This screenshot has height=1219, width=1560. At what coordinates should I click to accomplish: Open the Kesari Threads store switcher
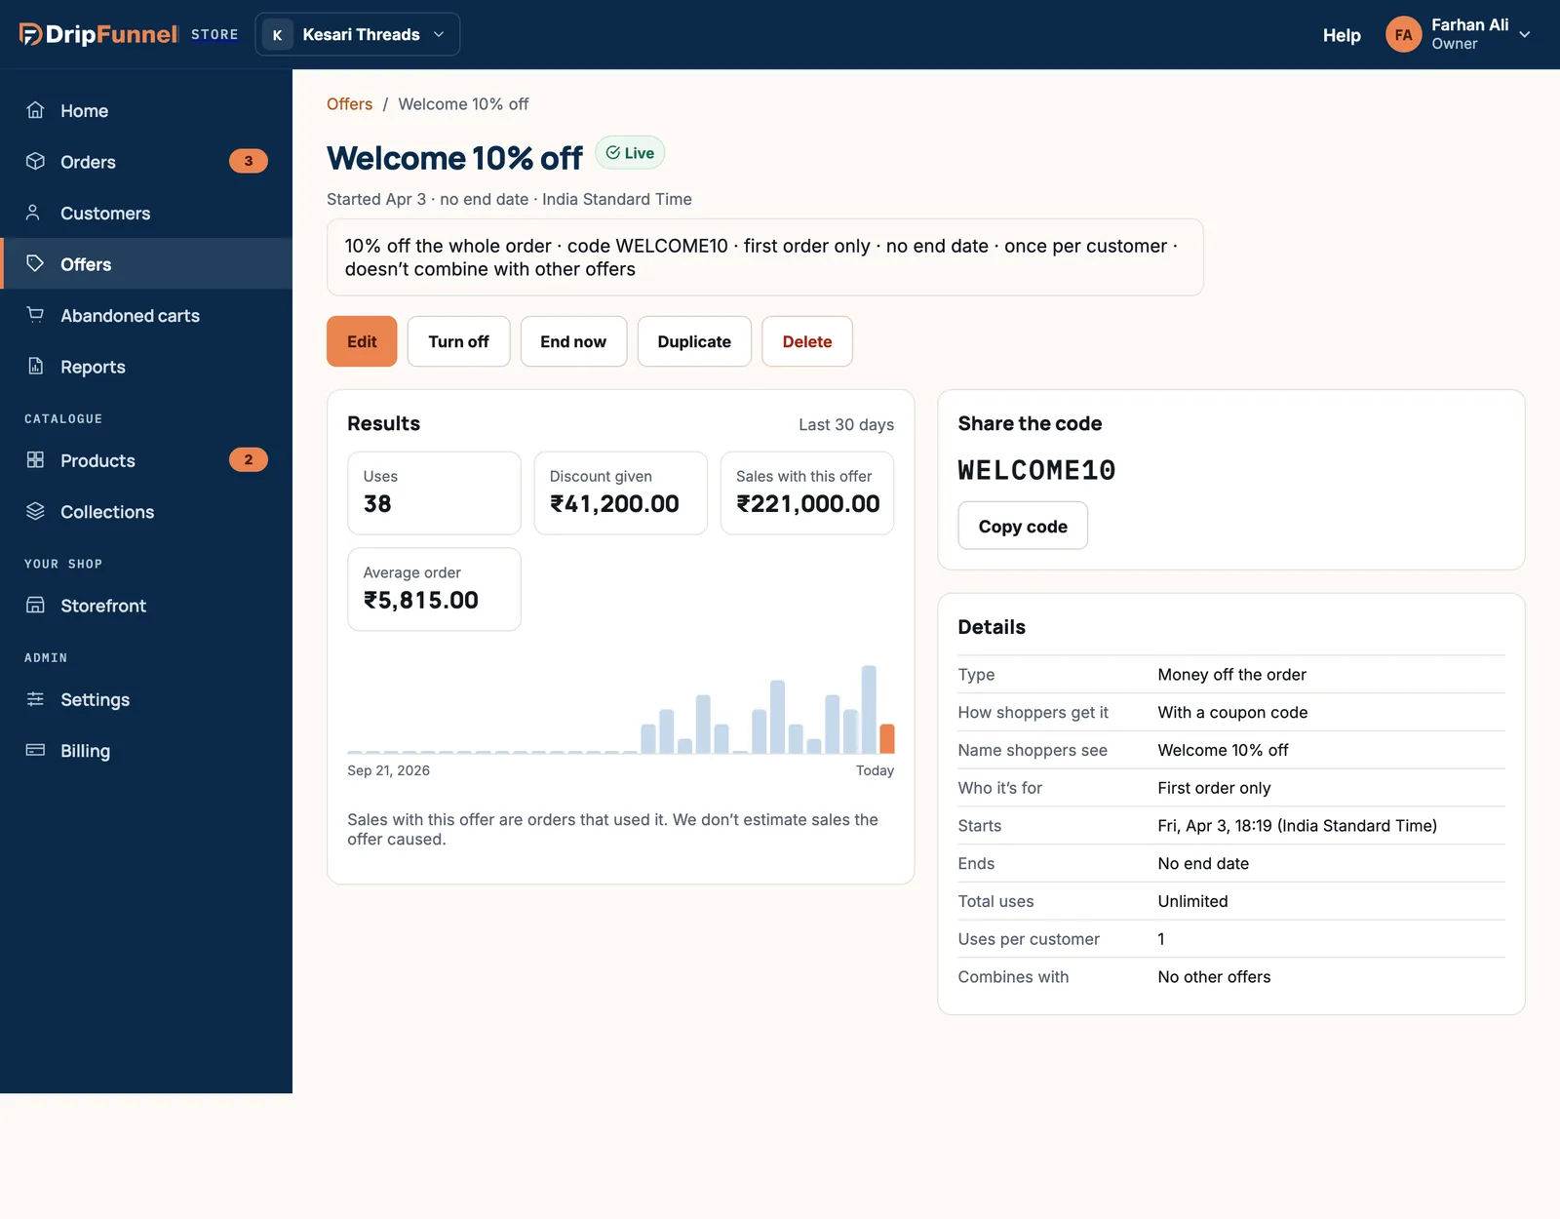coord(357,34)
